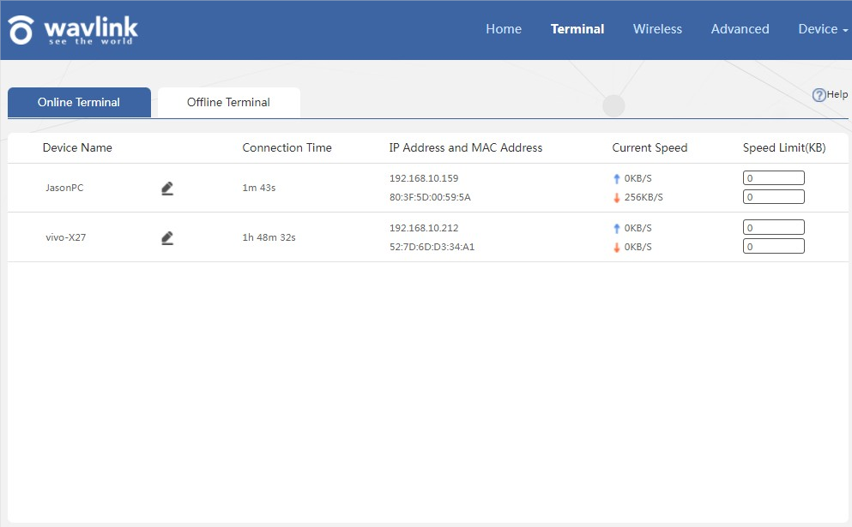Open the Advanced menu
Screen dimensions: 852x527
(740, 29)
